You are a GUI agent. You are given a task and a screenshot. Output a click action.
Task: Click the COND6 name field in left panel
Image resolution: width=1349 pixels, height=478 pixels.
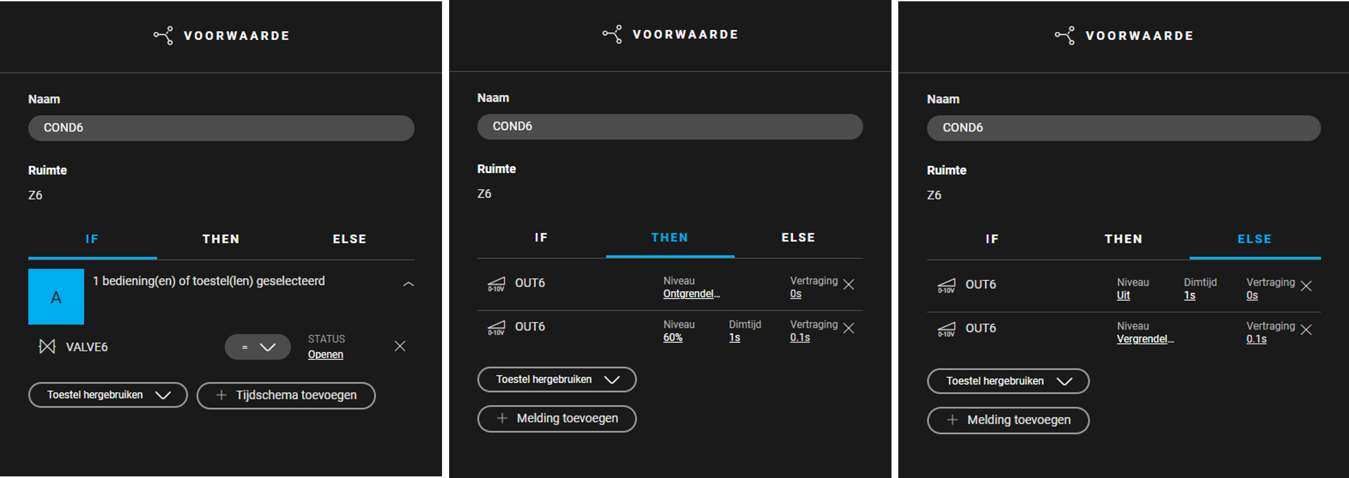(221, 128)
